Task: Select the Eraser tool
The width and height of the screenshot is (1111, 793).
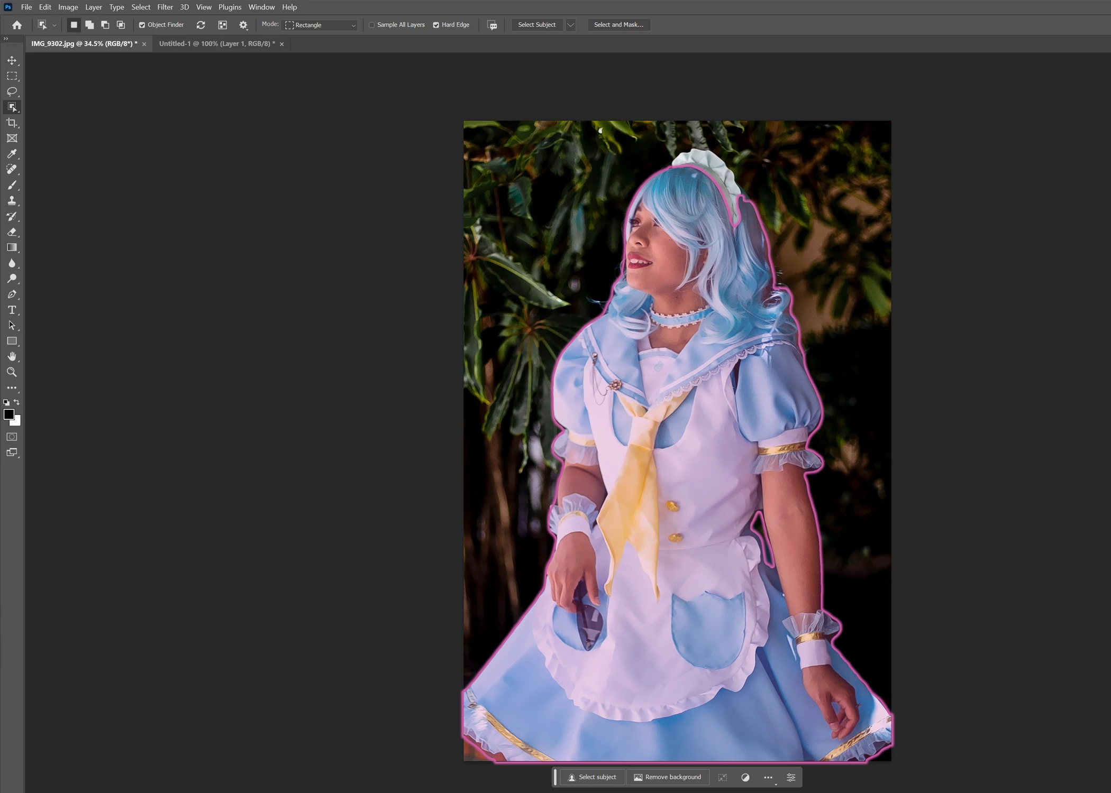Action: (x=12, y=232)
